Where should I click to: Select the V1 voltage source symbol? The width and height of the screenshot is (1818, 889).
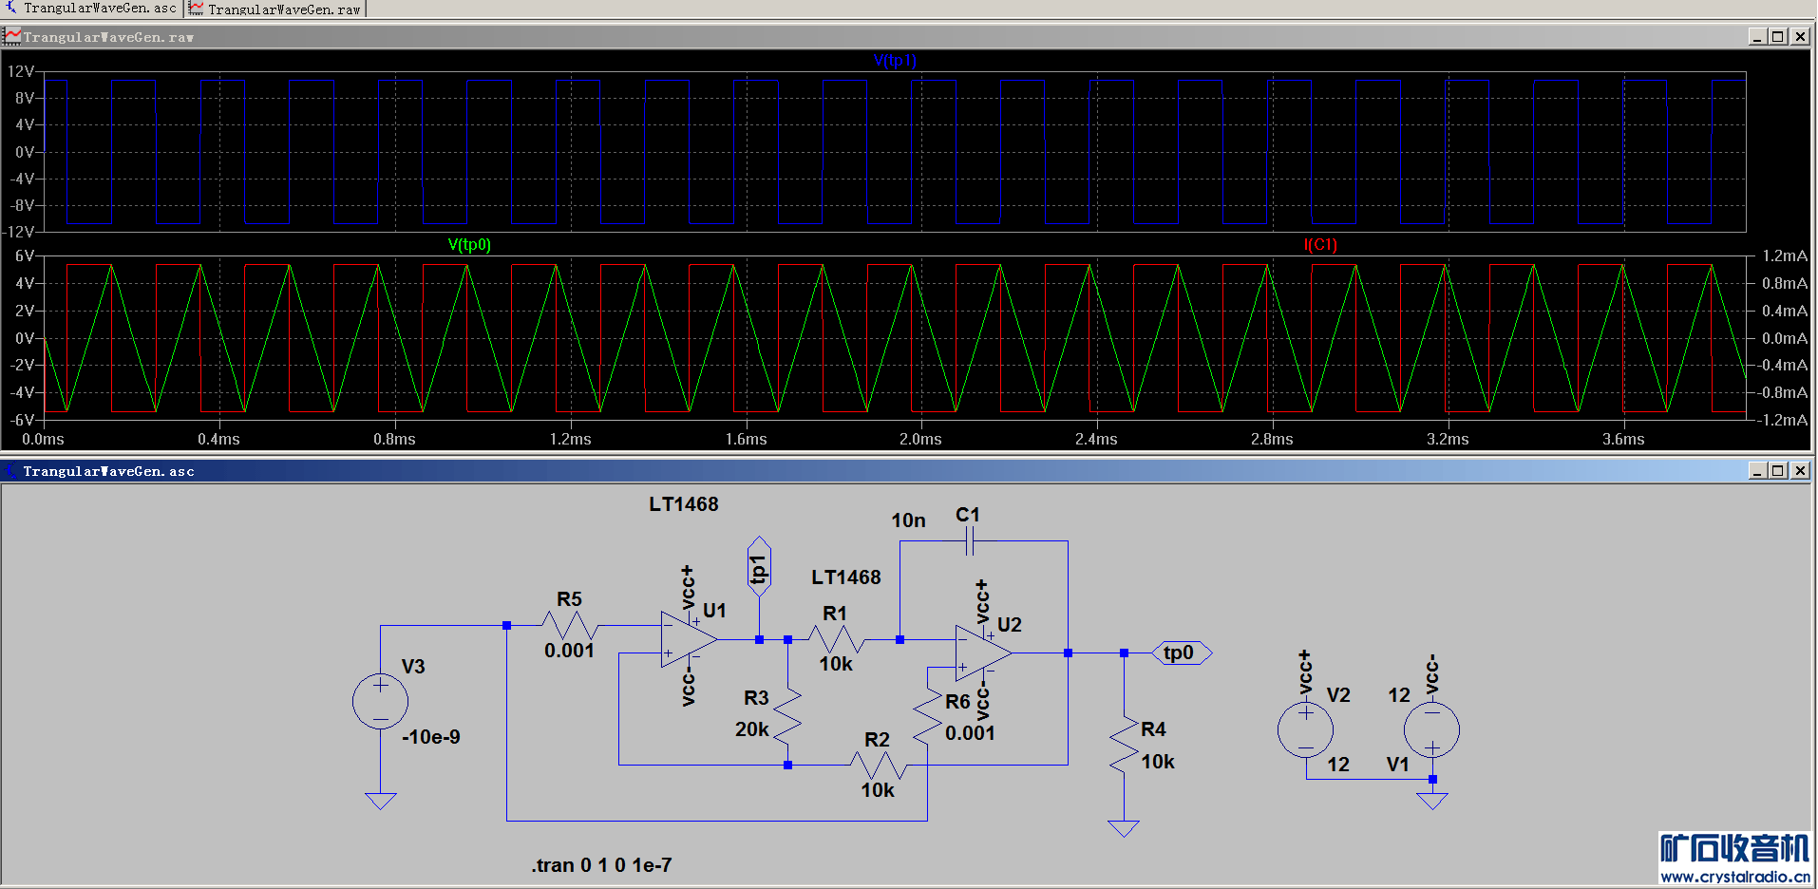pyautogui.click(x=1431, y=729)
